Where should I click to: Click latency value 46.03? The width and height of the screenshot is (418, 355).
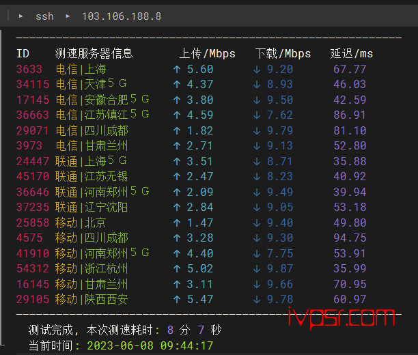(x=350, y=84)
